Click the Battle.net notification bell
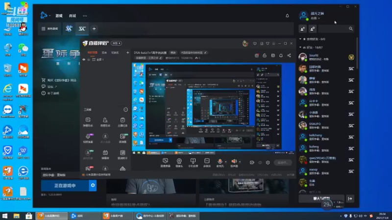 click(287, 16)
